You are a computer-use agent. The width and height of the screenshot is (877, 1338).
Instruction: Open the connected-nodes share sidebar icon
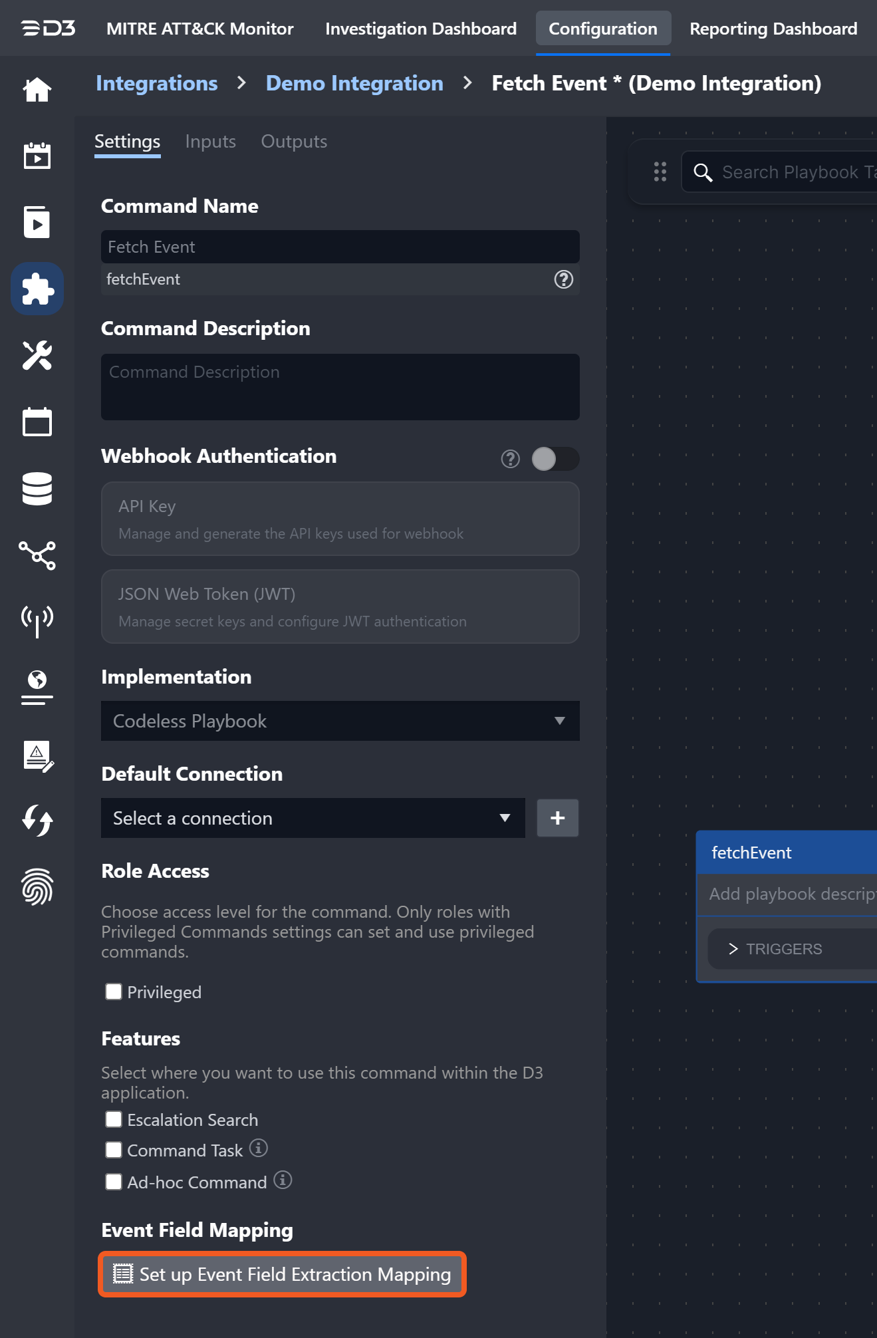coord(37,555)
